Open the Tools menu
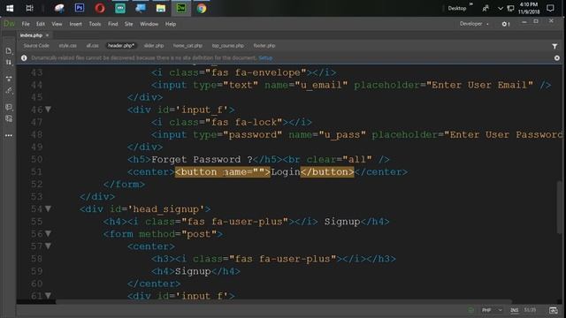 click(x=95, y=24)
